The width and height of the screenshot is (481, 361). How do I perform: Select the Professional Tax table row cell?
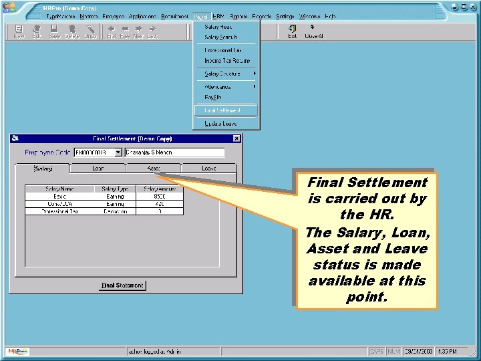(59, 211)
